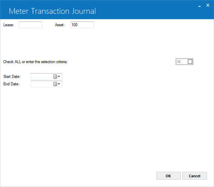214x187 pixels.
Task: Dismiss the dialog using Cancel
Action: point(195,176)
